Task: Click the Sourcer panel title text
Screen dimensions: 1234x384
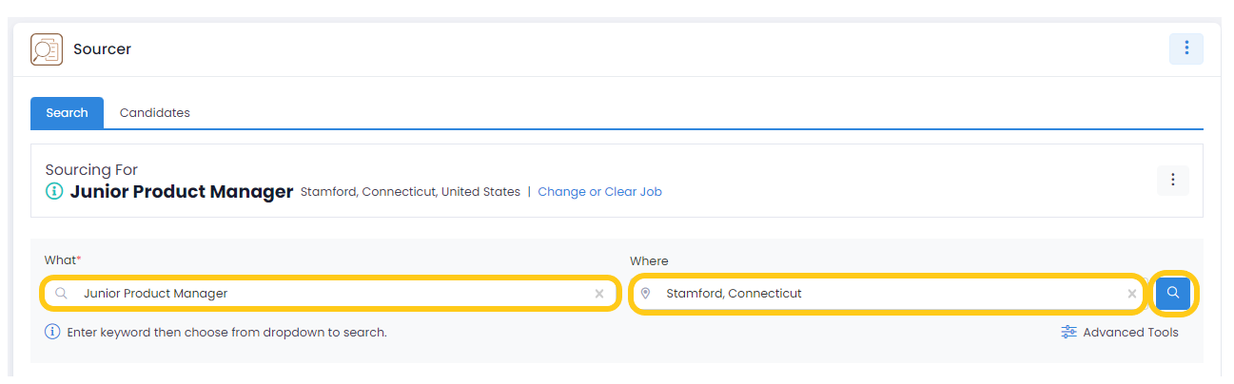Action: point(102,49)
